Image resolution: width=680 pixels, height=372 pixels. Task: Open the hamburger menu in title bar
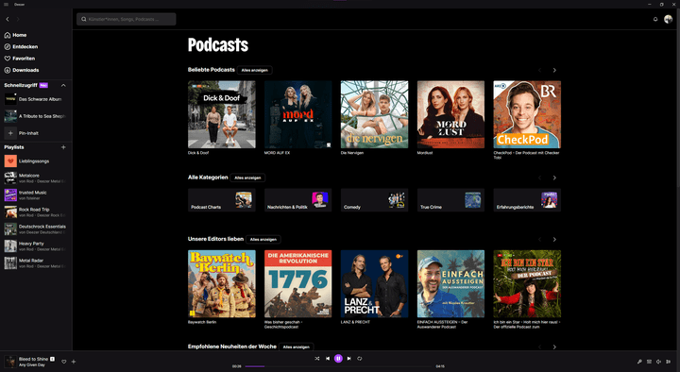6,5
